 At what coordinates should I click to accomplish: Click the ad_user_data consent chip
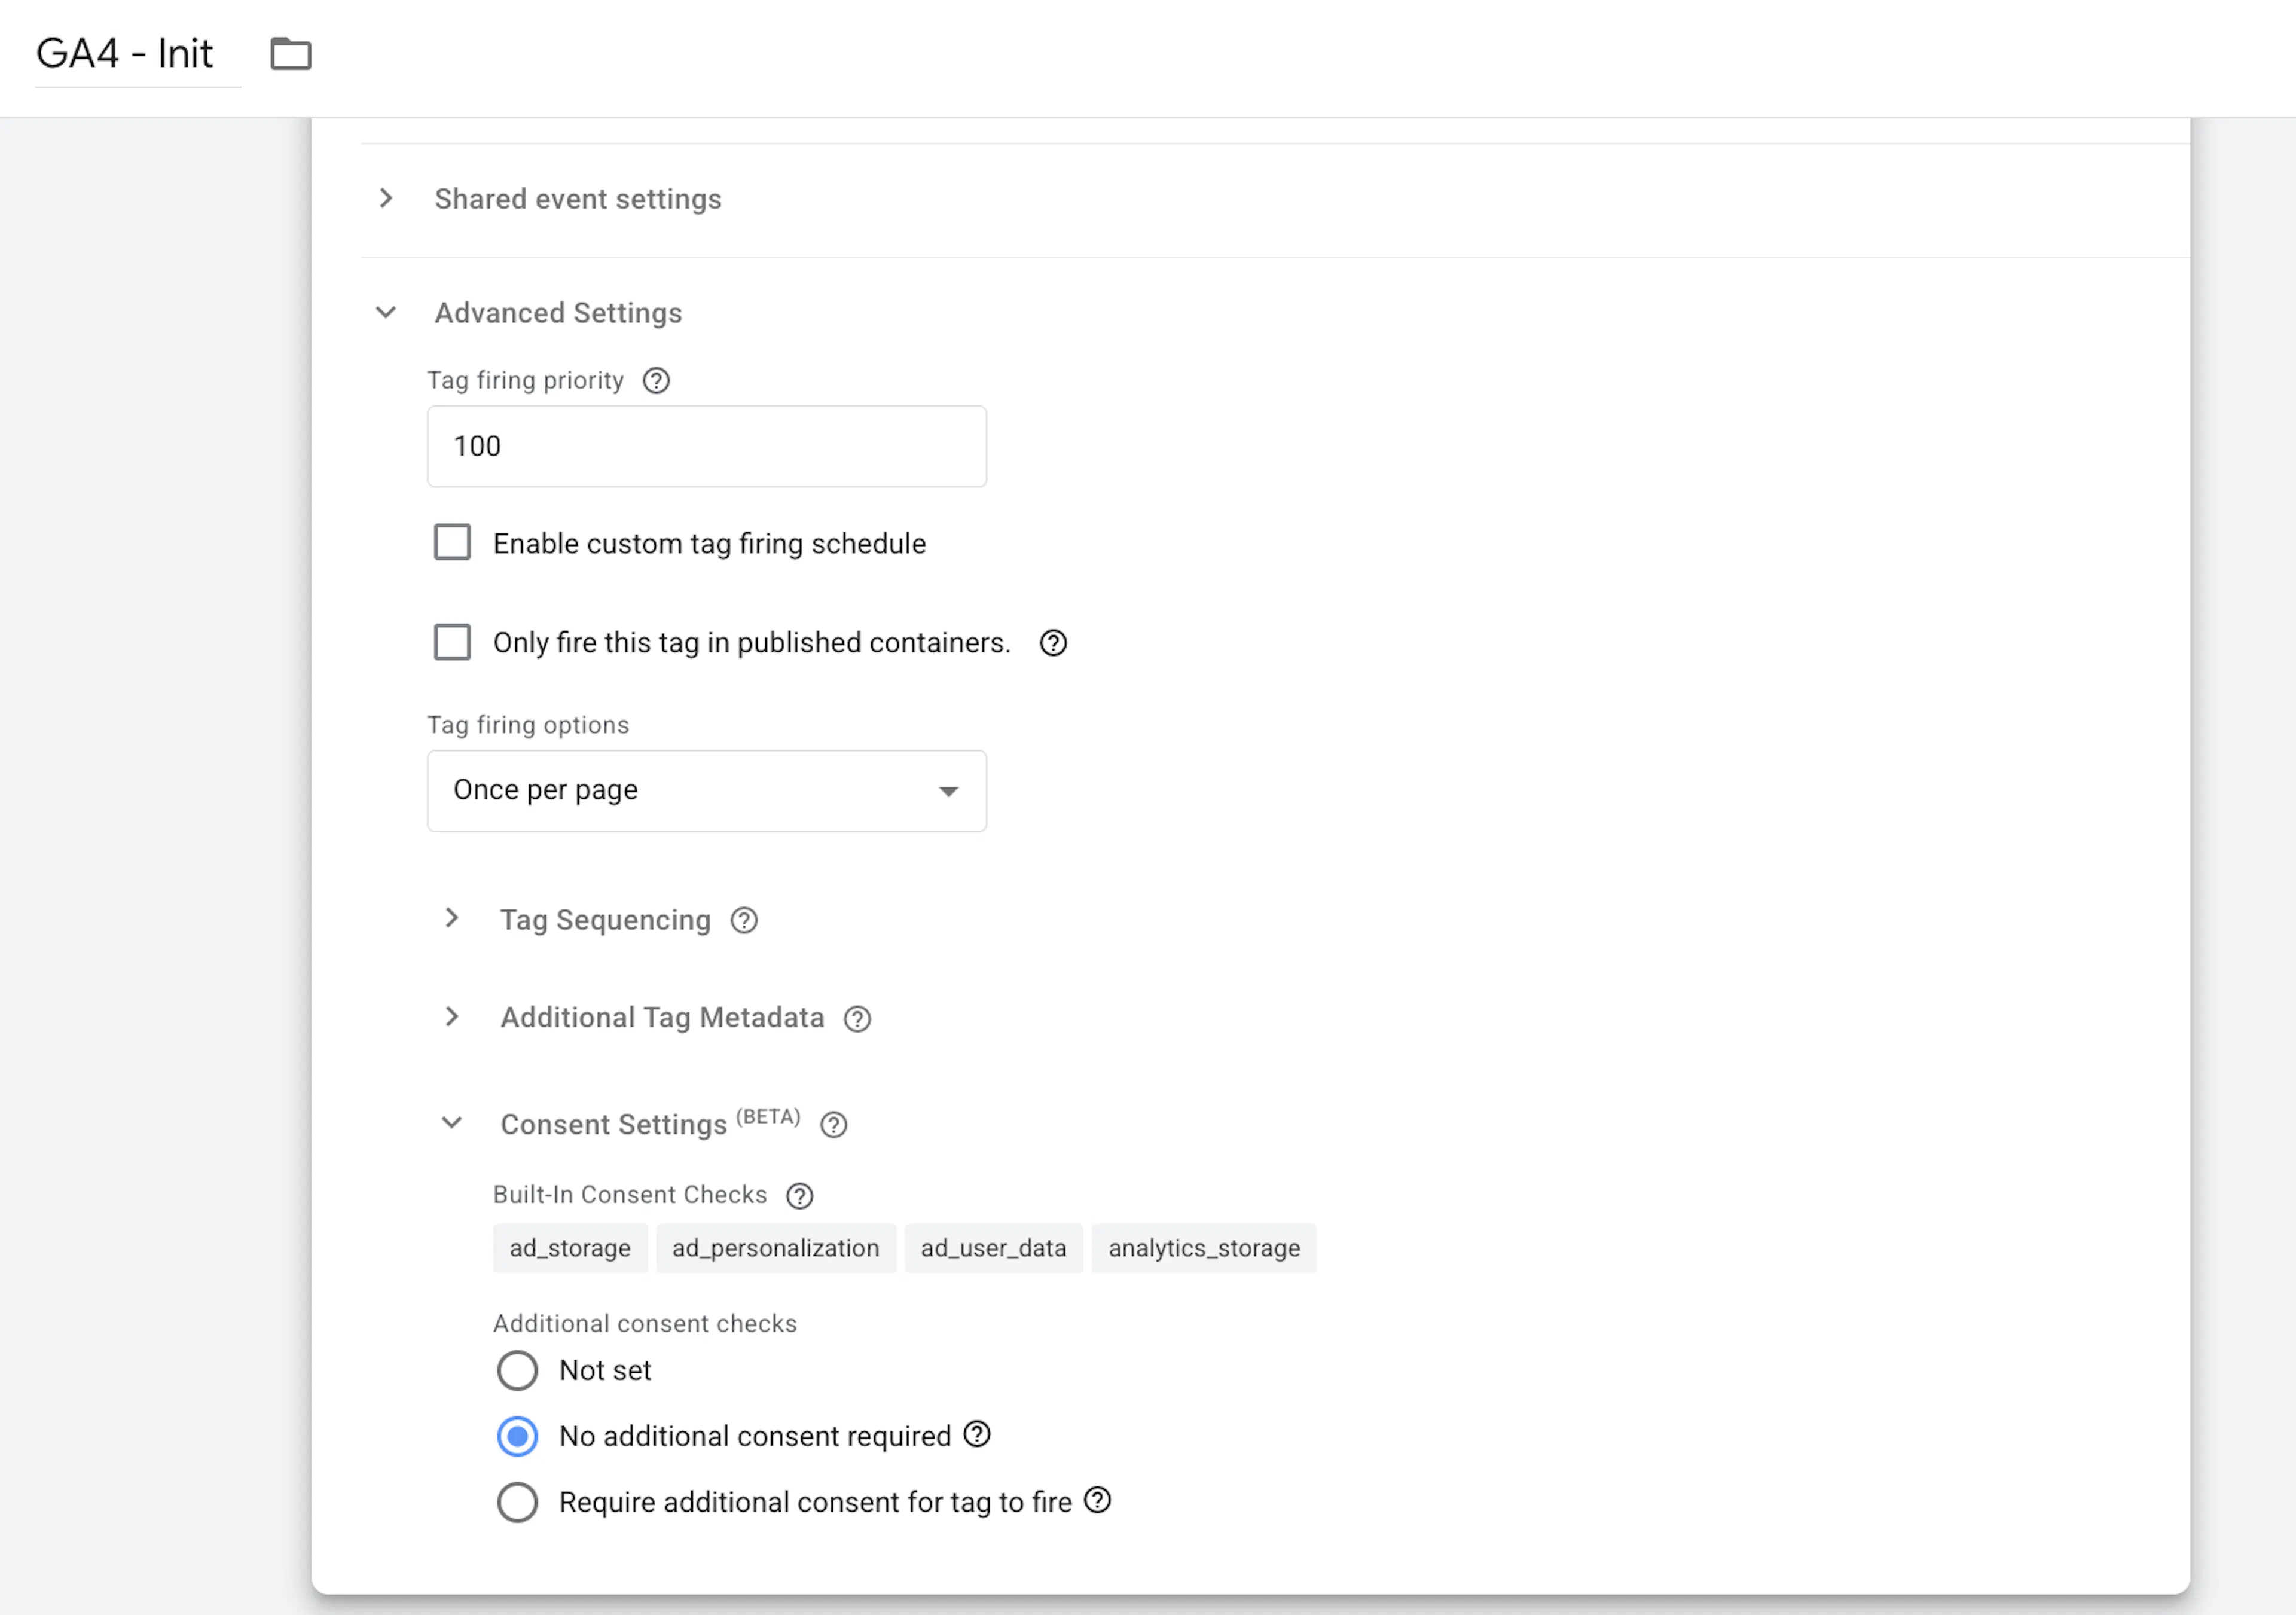(994, 1248)
